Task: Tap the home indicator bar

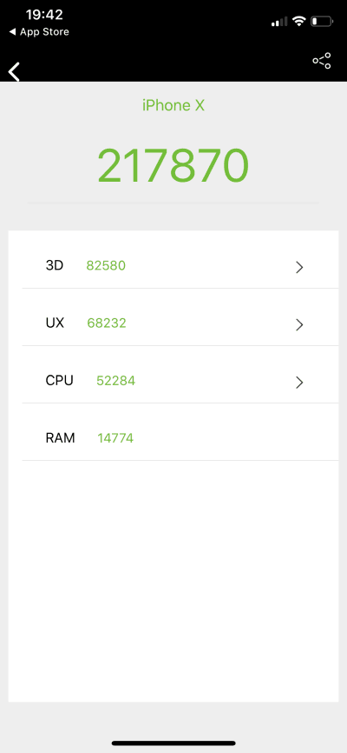Action: point(173,743)
